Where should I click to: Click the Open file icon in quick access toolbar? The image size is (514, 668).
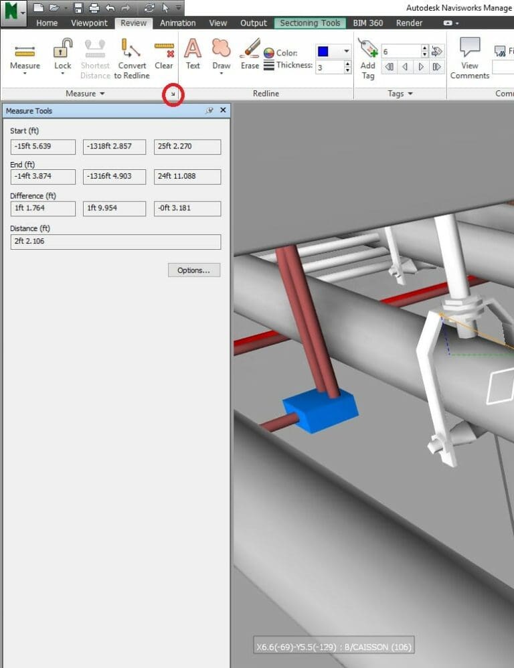coord(54,7)
